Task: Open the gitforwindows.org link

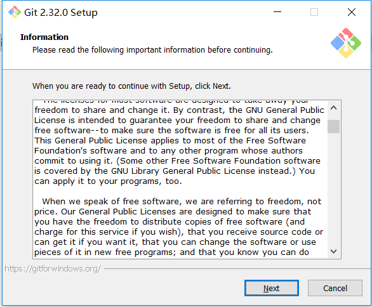Action: pyautogui.click(x=53, y=269)
